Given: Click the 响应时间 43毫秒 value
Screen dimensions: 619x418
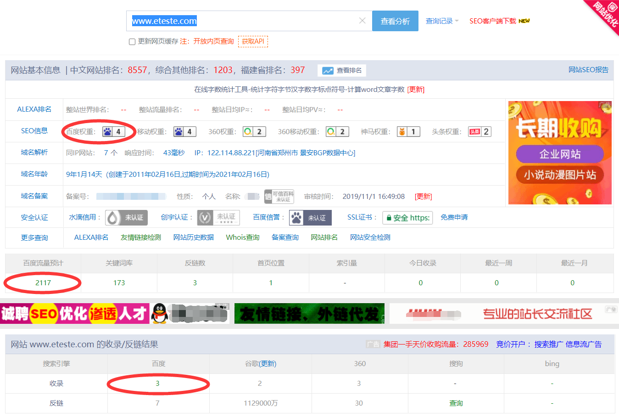Looking at the screenshot, I should point(174,153).
